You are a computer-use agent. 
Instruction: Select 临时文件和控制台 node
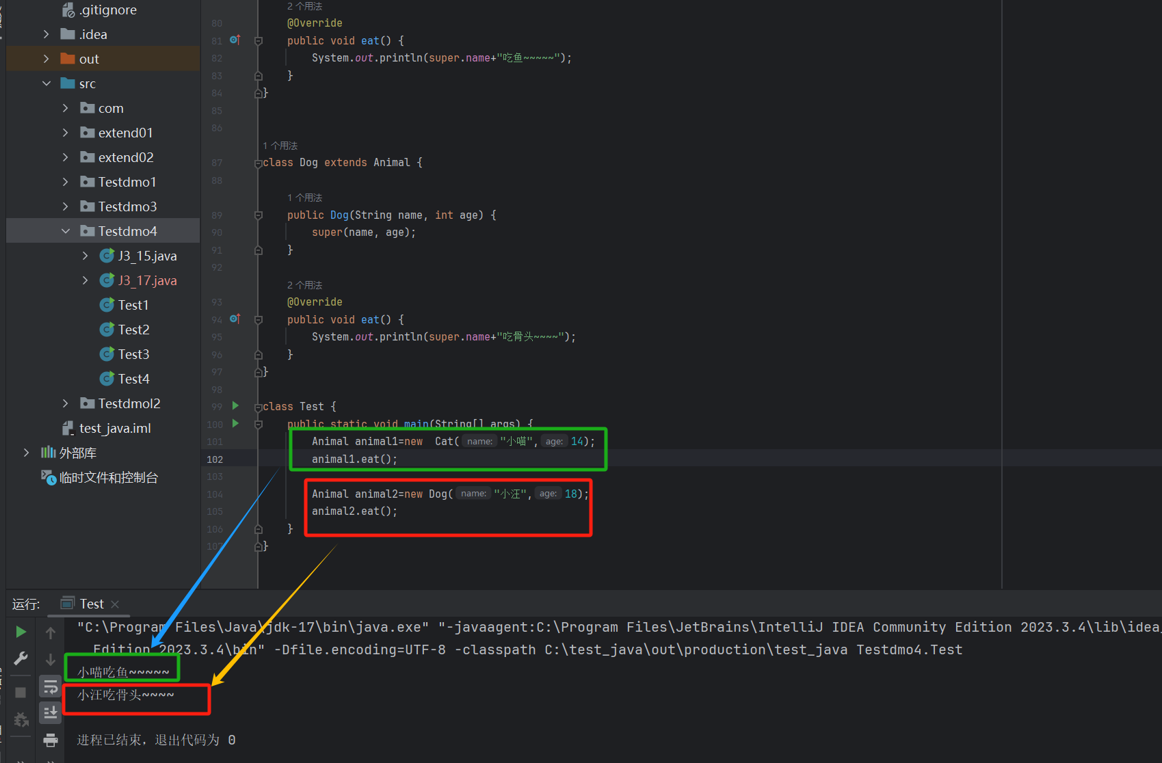tap(108, 477)
